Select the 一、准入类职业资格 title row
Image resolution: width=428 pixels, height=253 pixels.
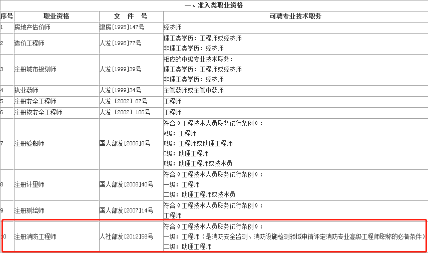click(x=214, y=6)
